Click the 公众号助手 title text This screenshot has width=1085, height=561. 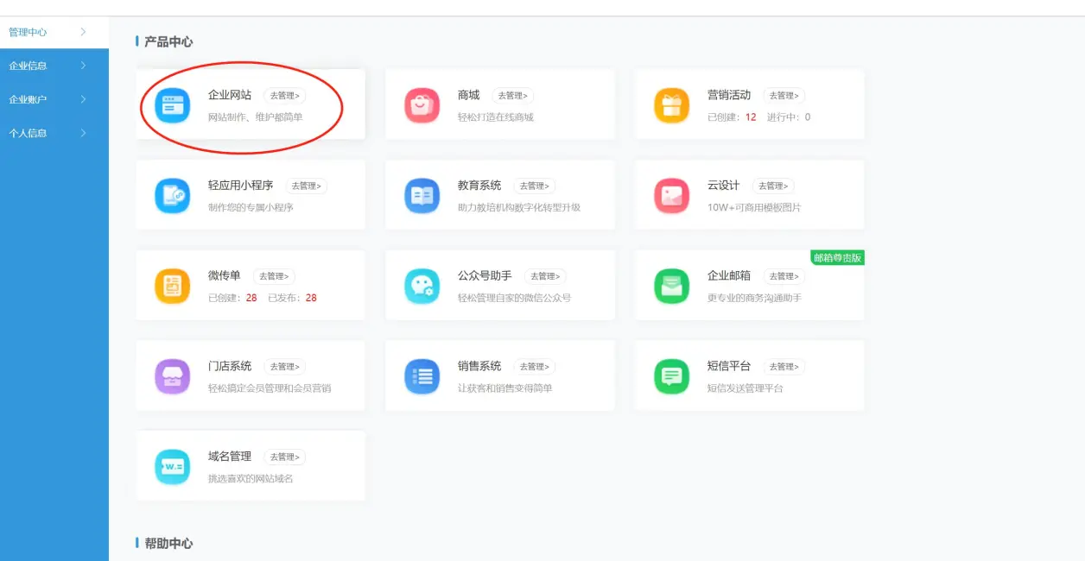tap(485, 276)
